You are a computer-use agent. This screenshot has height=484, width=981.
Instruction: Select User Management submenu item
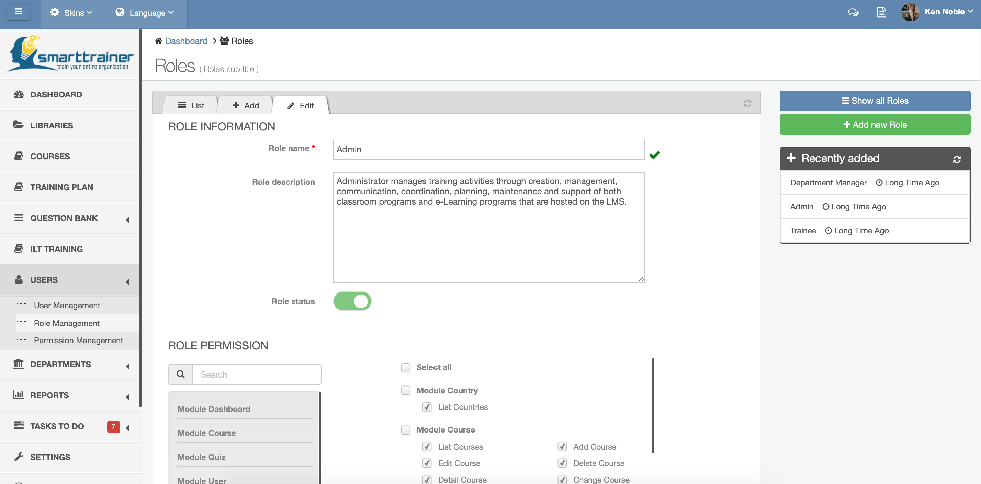[67, 305]
